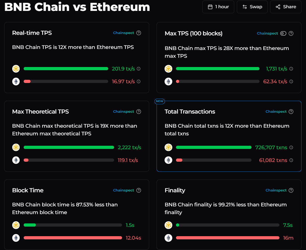
Task: Open the Chainspect link on Real-time TPS card
Action: pos(123,33)
